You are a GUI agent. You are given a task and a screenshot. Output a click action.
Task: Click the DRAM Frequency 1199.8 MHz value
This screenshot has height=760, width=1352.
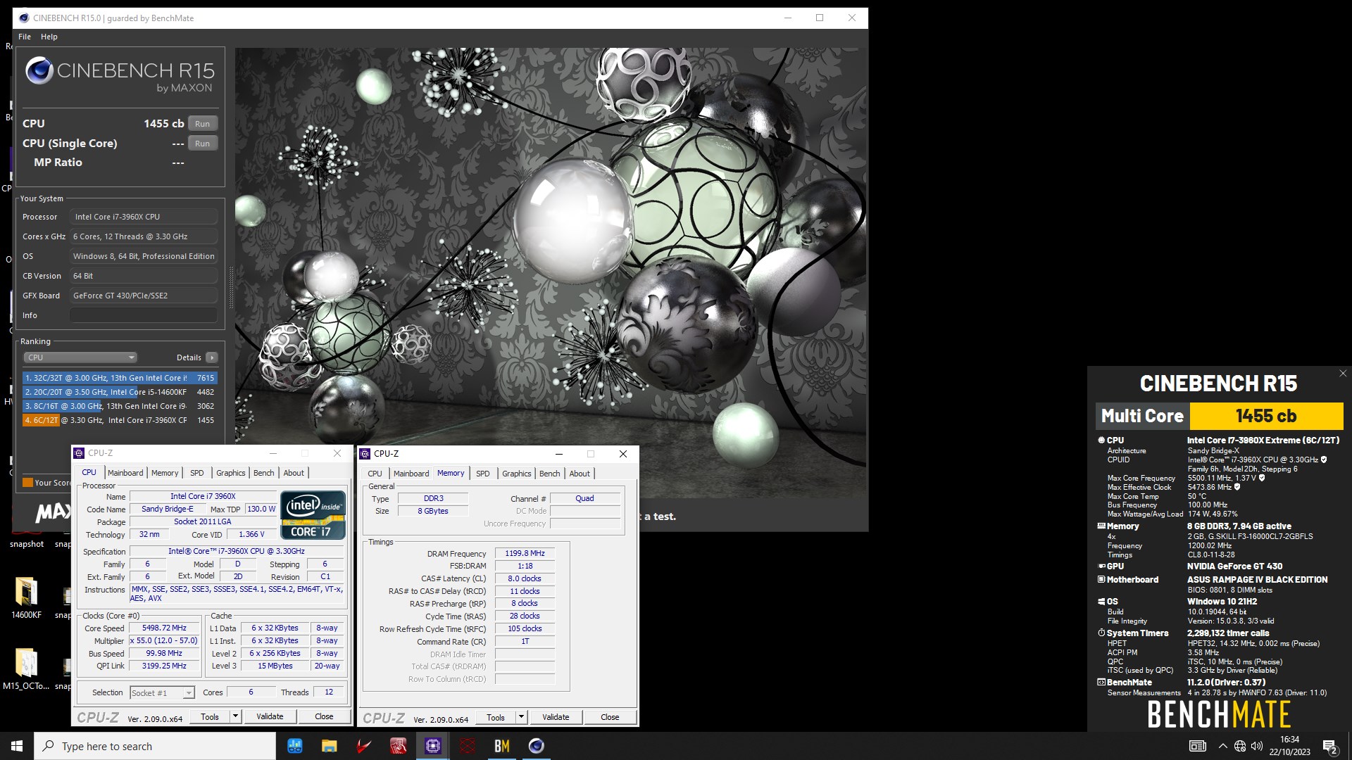(525, 553)
